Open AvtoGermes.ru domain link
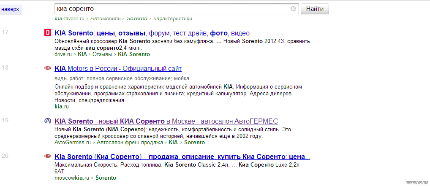 [72, 143]
